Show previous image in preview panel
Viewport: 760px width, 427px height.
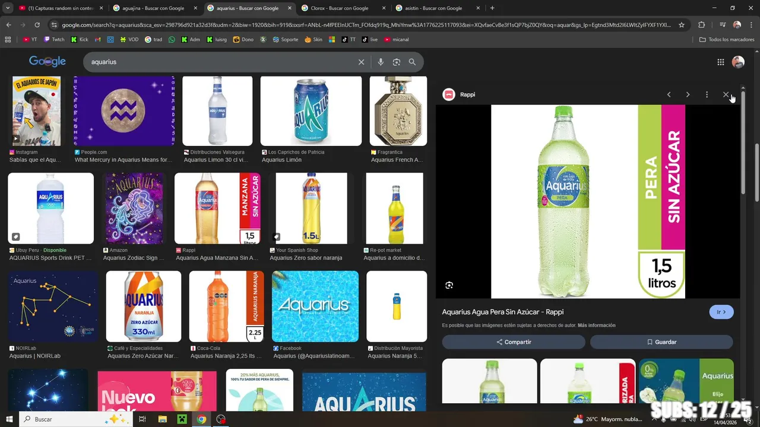[669, 94]
